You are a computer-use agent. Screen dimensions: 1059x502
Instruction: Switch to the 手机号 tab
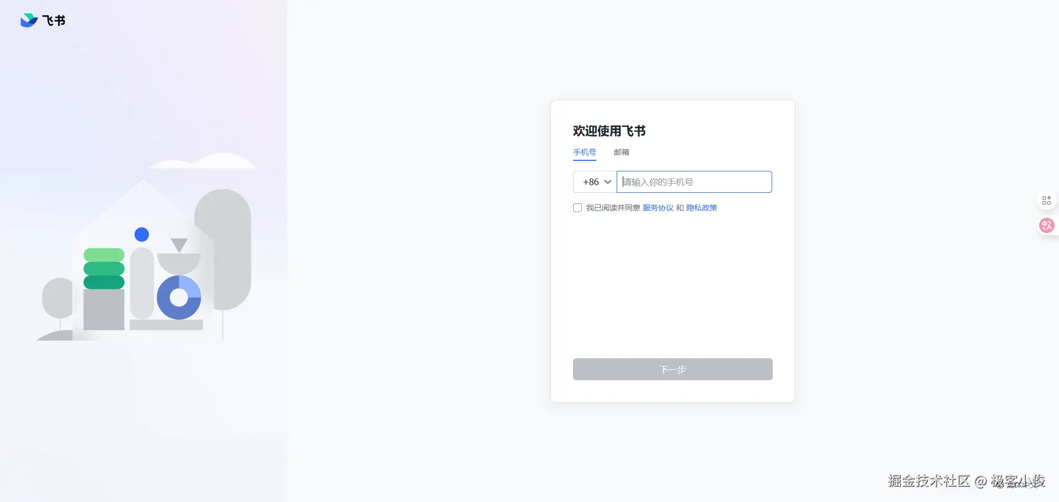[x=585, y=152]
